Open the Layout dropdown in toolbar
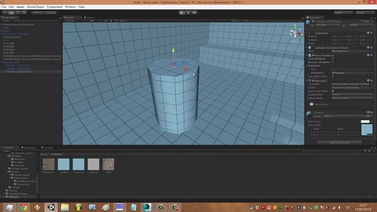 pos(365,12)
